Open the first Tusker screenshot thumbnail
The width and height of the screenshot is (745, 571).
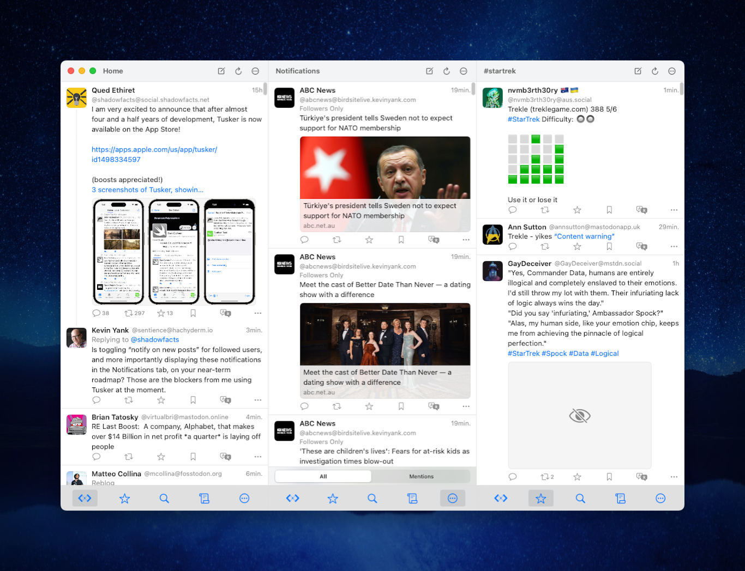pyautogui.click(x=118, y=251)
